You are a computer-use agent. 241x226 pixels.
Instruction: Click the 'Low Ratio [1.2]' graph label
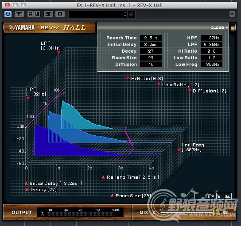coord(181,84)
